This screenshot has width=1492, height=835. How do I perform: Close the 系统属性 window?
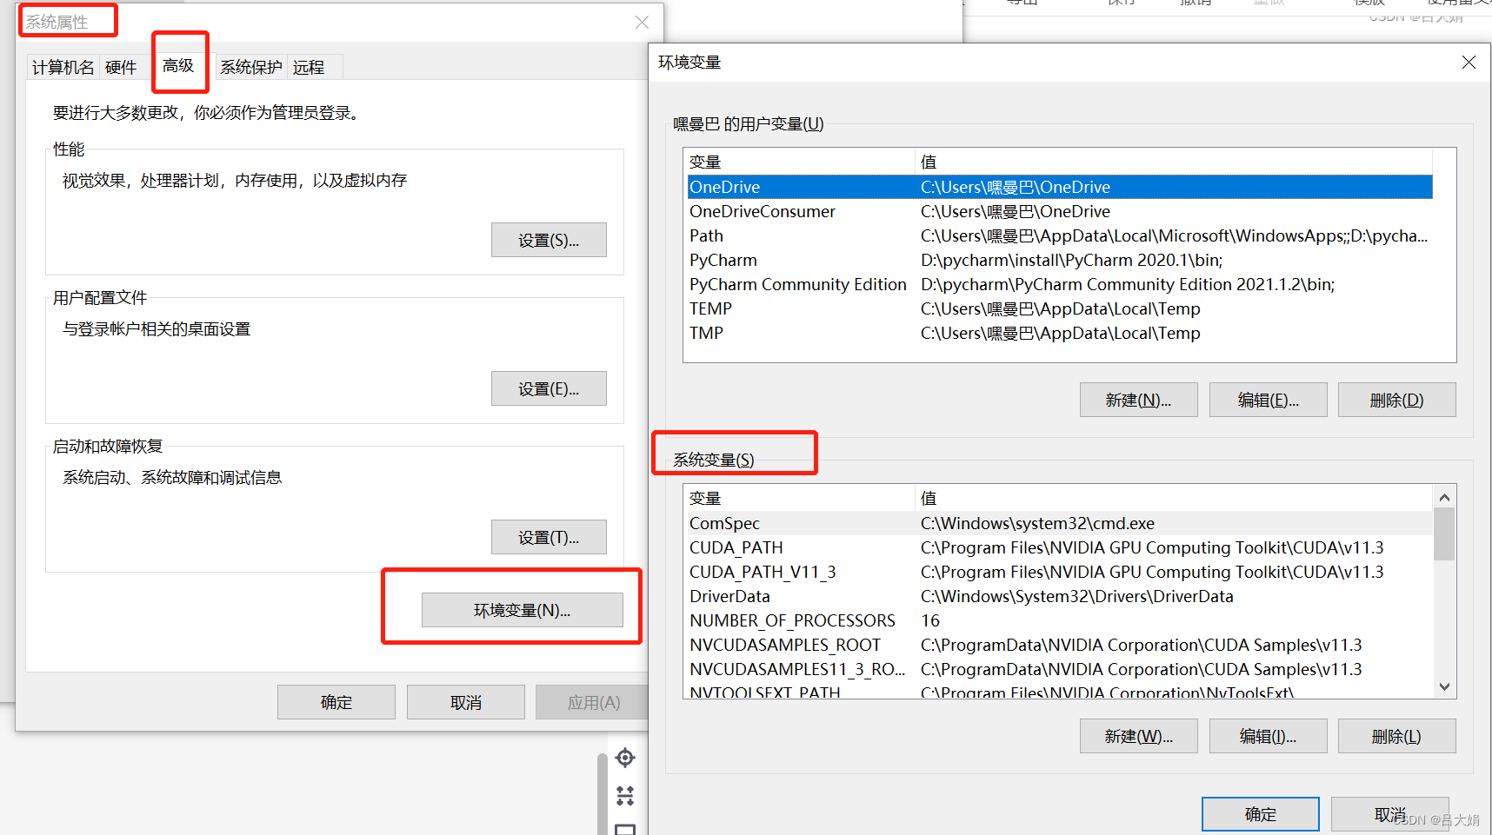point(642,23)
